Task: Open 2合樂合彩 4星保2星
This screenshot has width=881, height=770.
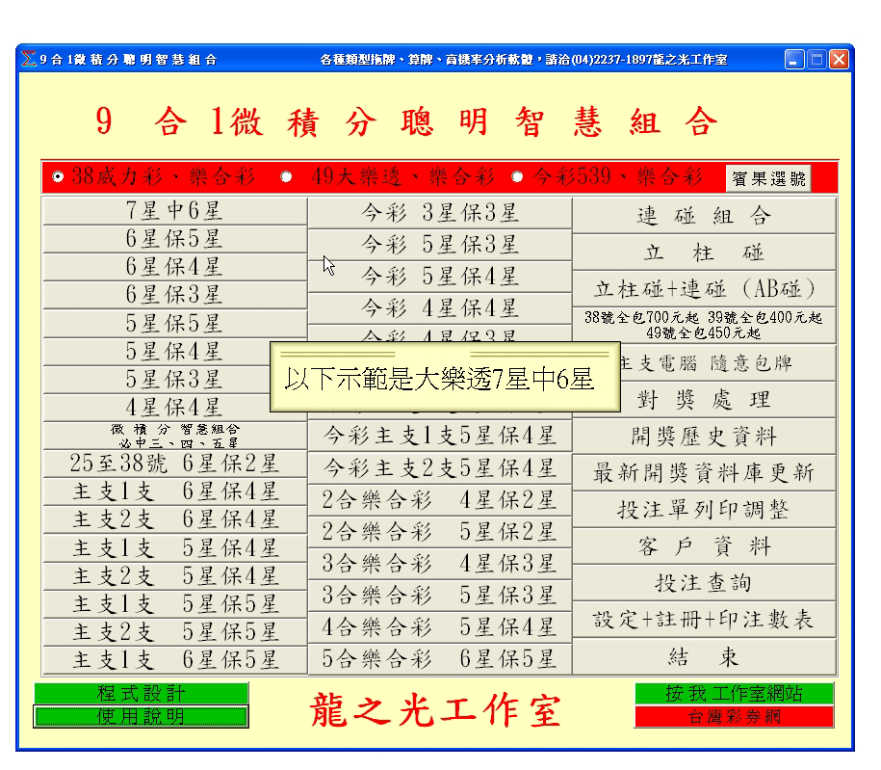Action: tap(440, 500)
